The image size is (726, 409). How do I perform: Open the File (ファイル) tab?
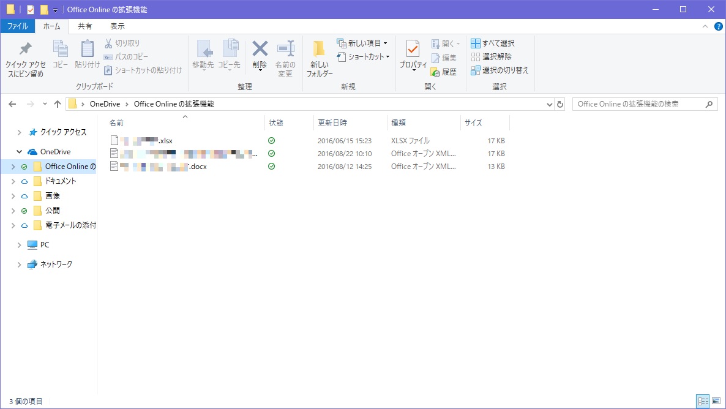17,26
